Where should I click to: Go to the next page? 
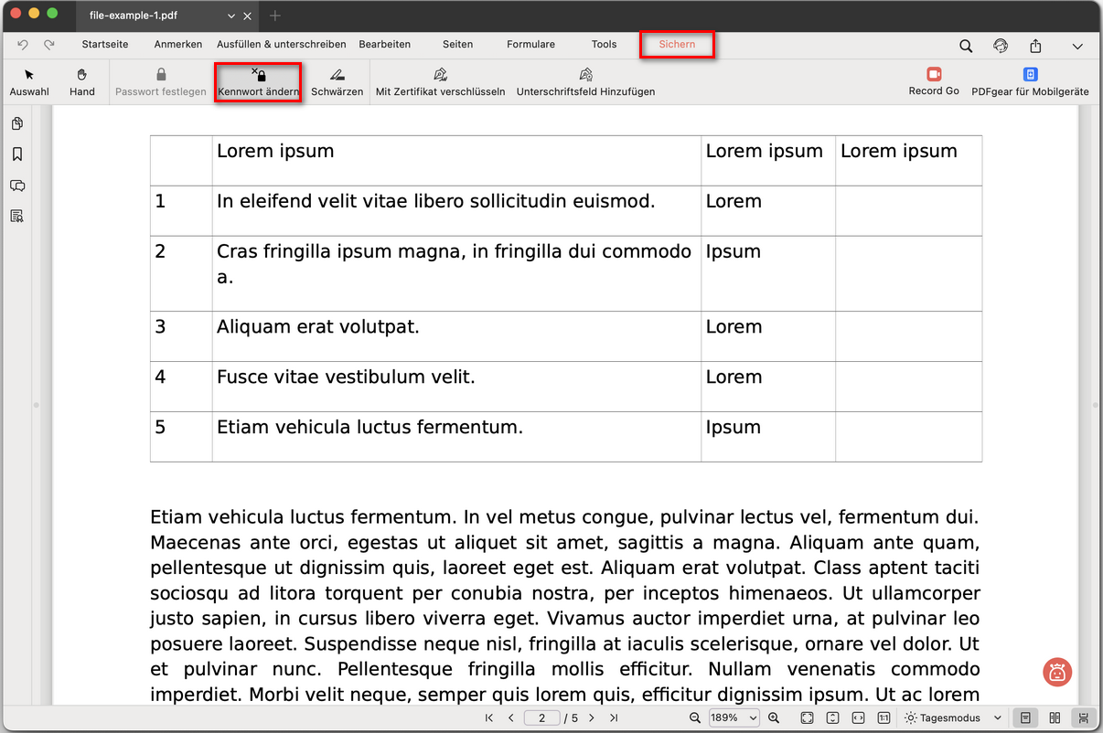click(592, 718)
